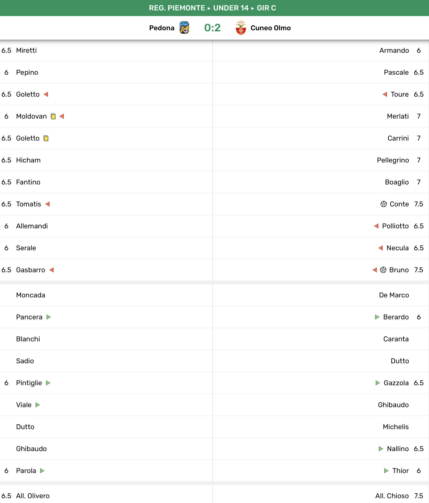Click Moldovan's yellow card icon

point(53,116)
